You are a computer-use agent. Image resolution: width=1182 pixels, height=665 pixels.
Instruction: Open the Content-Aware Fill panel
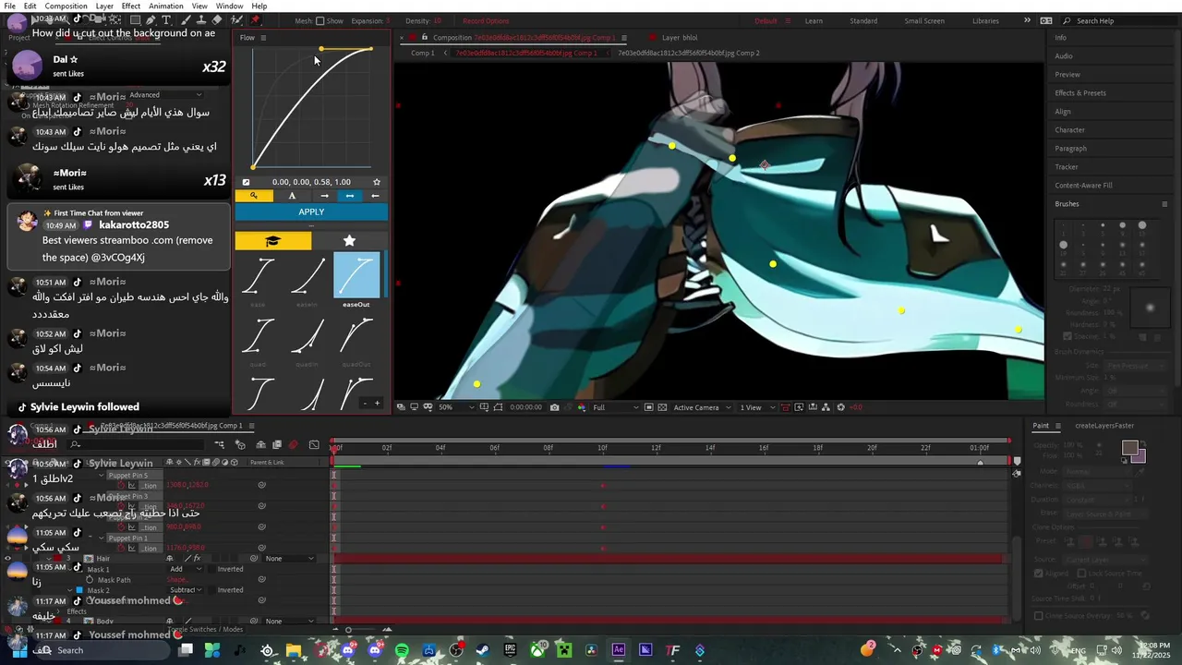pyautogui.click(x=1083, y=186)
